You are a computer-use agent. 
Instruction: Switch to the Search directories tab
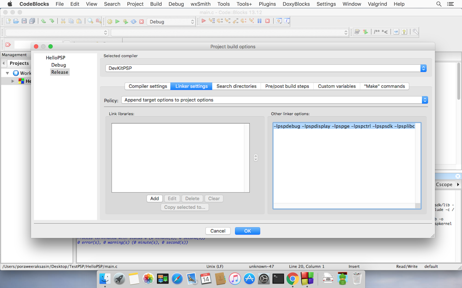click(x=236, y=86)
